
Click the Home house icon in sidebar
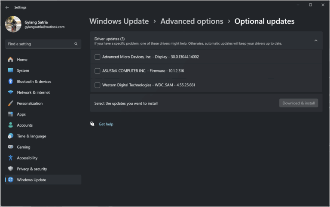(x=10, y=60)
